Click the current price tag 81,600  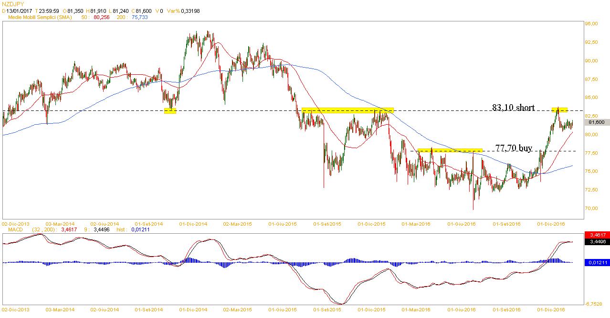[x=597, y=122]
